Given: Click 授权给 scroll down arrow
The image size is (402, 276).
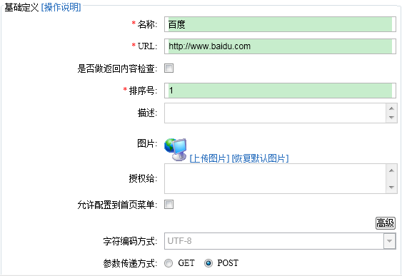Looking at the screenshot, I should pyautogui.click(x=391, y=187).
